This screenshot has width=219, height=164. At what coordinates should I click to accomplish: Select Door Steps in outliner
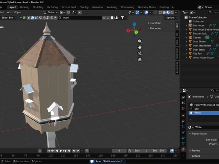click(x=198, y=50)
